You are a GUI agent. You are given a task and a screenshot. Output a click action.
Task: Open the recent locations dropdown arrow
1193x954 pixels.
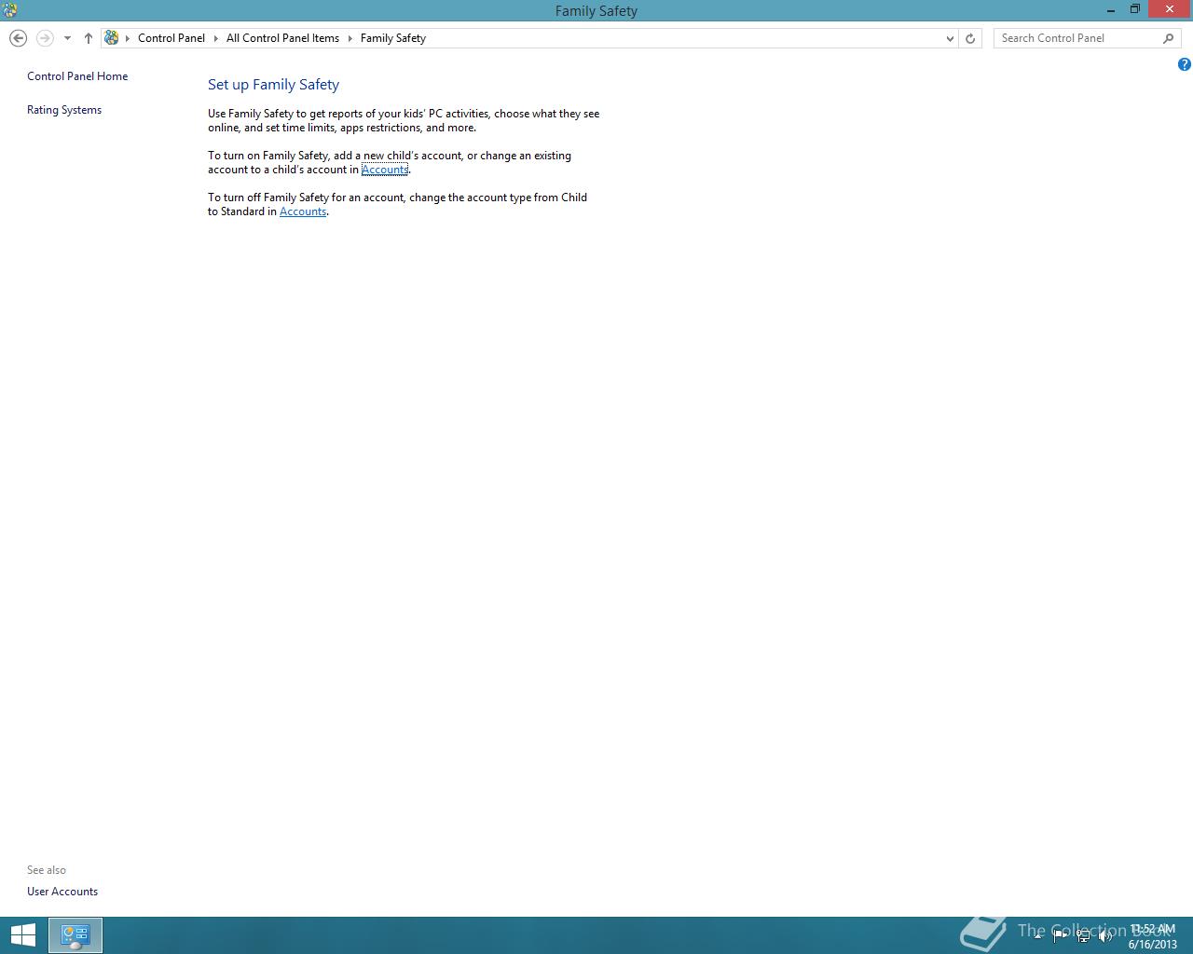(67, 38)
